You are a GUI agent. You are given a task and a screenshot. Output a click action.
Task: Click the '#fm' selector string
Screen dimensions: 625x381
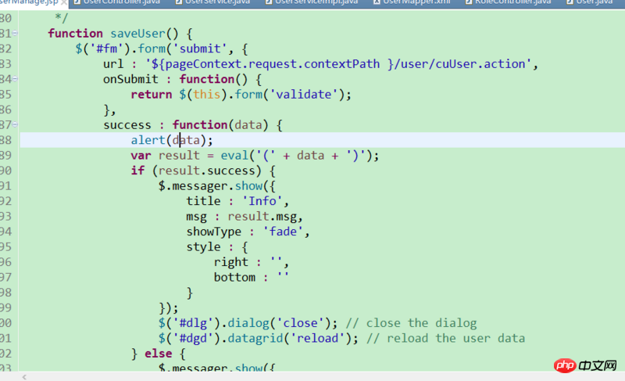point(106,49)
